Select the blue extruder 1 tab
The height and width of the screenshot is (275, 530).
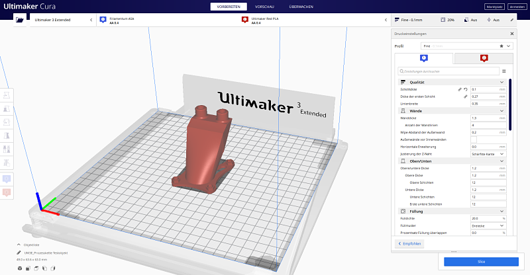tap(423, 58)
